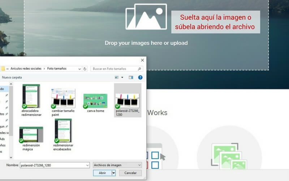Expand the Abrir button split arrow
289x181 pixels.
click(113, 173)
